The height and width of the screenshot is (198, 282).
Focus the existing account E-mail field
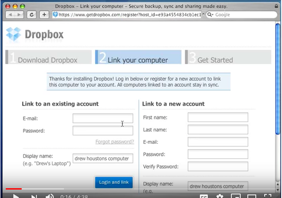pyautogui.click(x=102, y=118)
